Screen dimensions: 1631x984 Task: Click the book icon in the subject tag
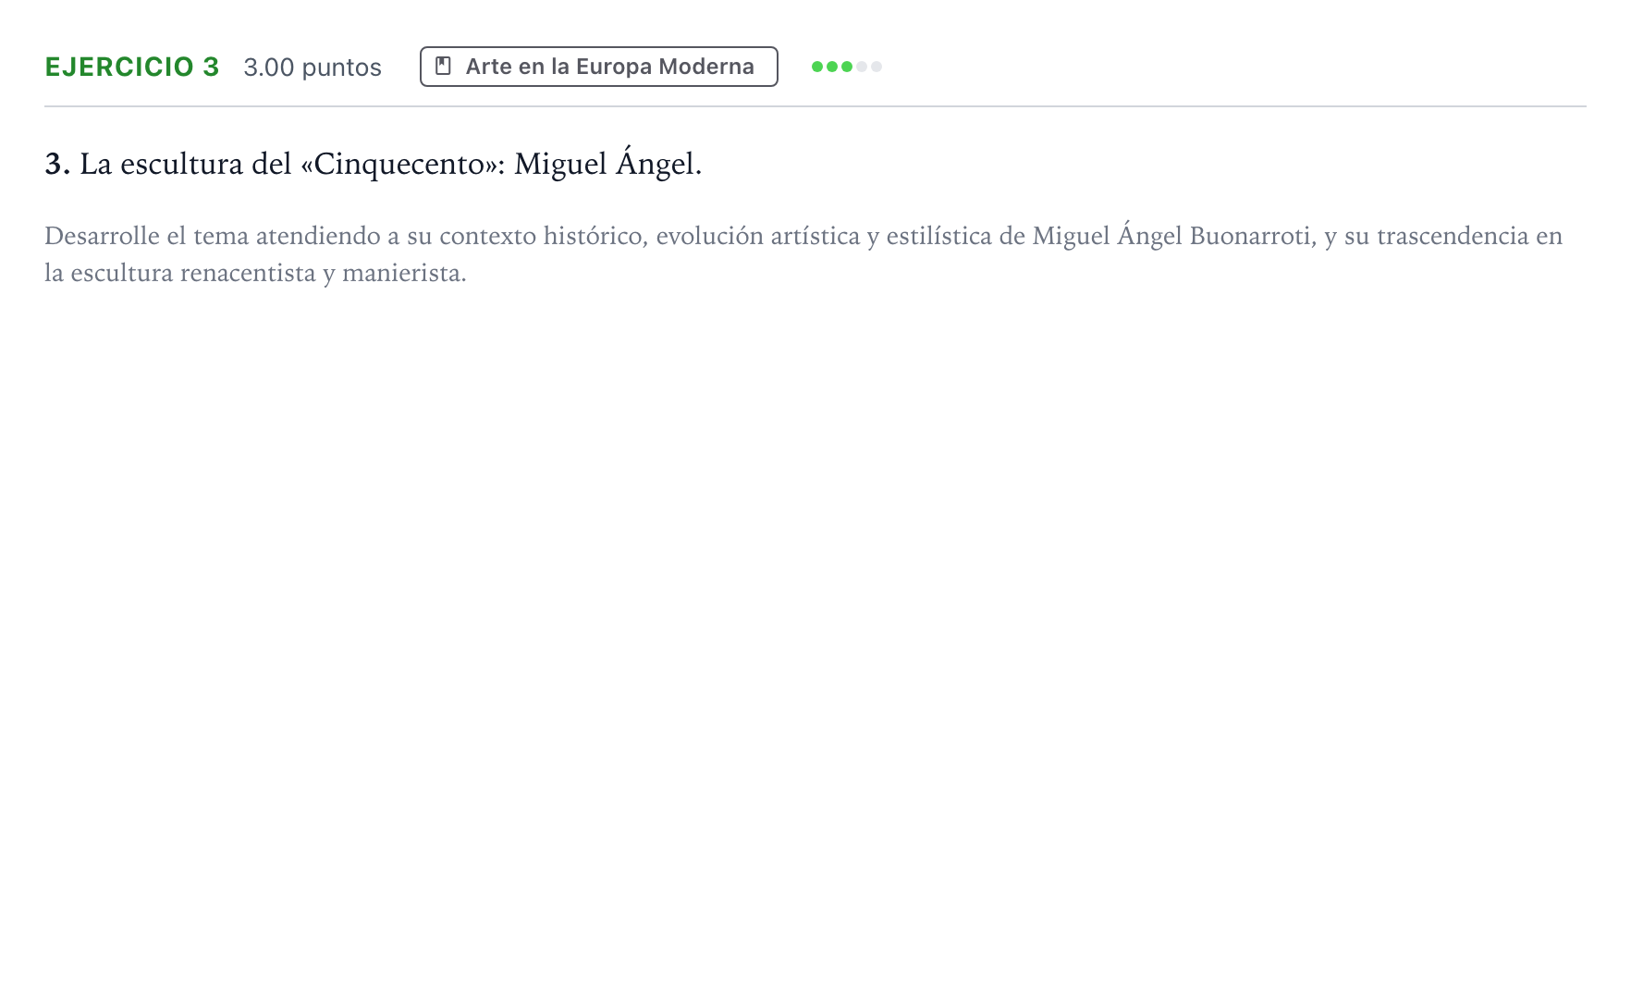pos(444,67)
